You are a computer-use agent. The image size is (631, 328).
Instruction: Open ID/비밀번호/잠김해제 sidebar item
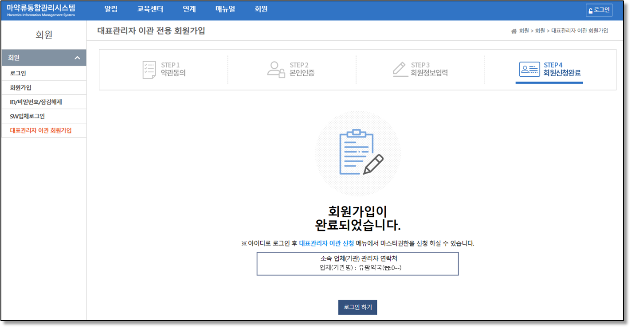coord(36,102)
